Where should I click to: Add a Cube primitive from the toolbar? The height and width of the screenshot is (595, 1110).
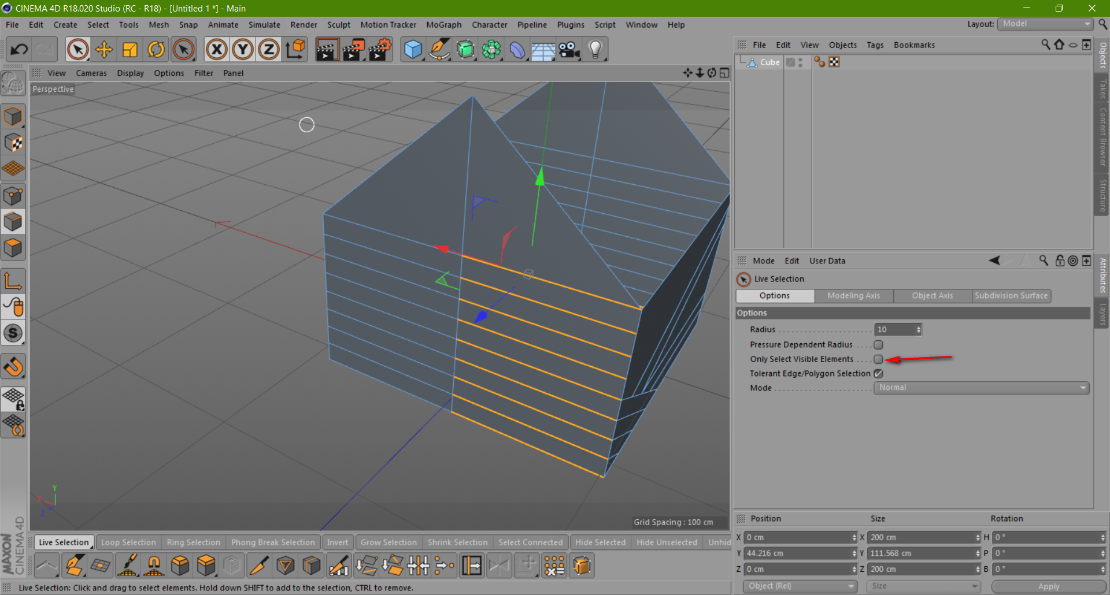pyautogui.click(x=413, y=50)
